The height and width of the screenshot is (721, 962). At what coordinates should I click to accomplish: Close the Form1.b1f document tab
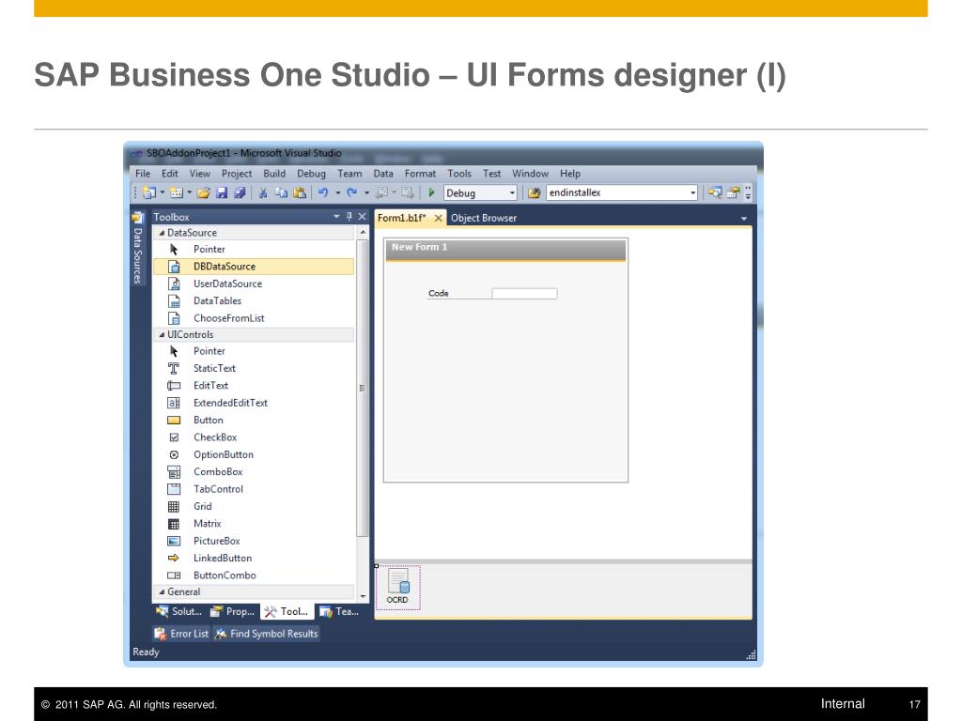[438, 218]
